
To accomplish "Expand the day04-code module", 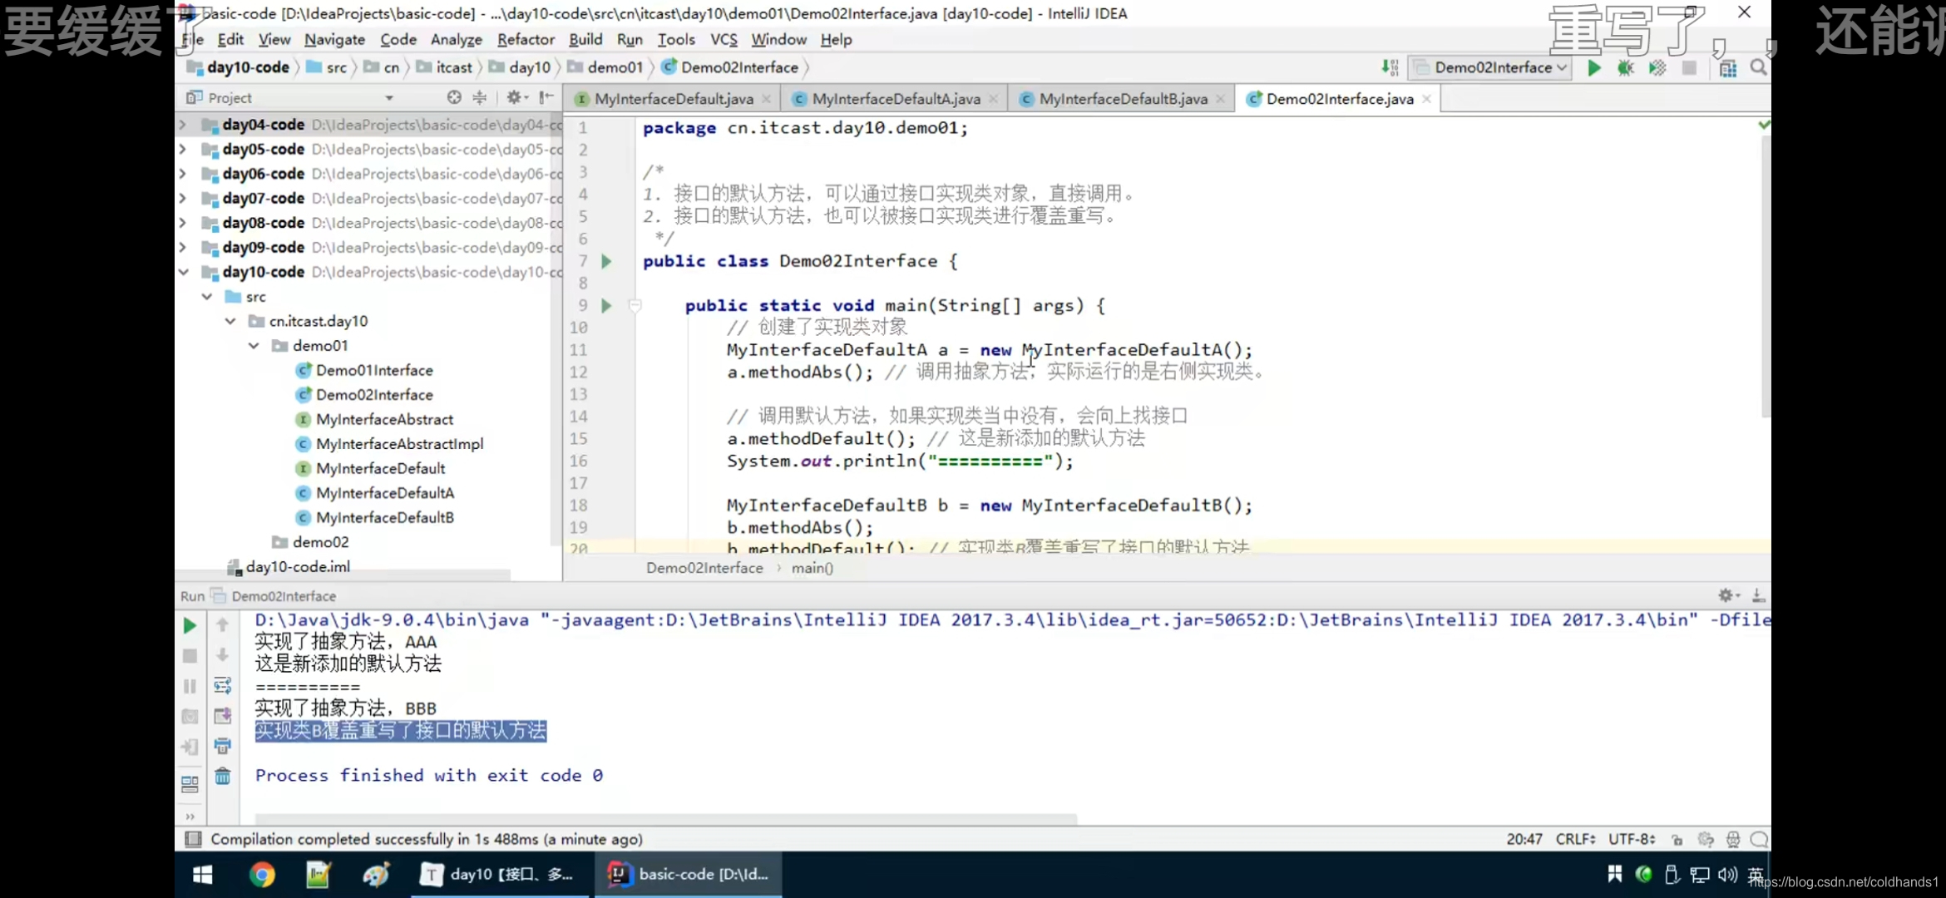I will pyautogui.click(x=183, y=125).
